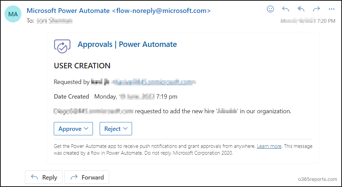Click the USER CREATION title text
The height and width of the screenshot is (187, 342).
(x=82, y=66)
